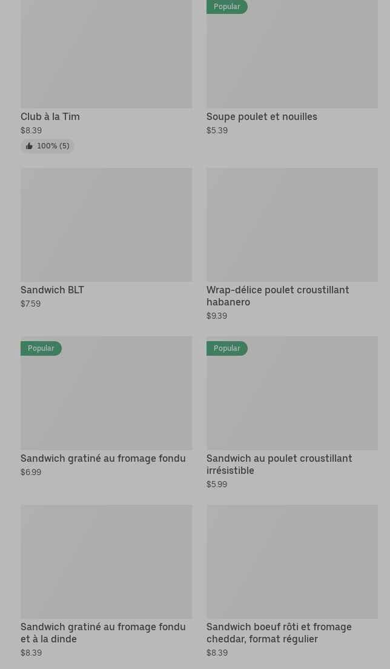Click the Sandwich BLT product image
This screenshot has width=390, height=669.
click(106, 224)
